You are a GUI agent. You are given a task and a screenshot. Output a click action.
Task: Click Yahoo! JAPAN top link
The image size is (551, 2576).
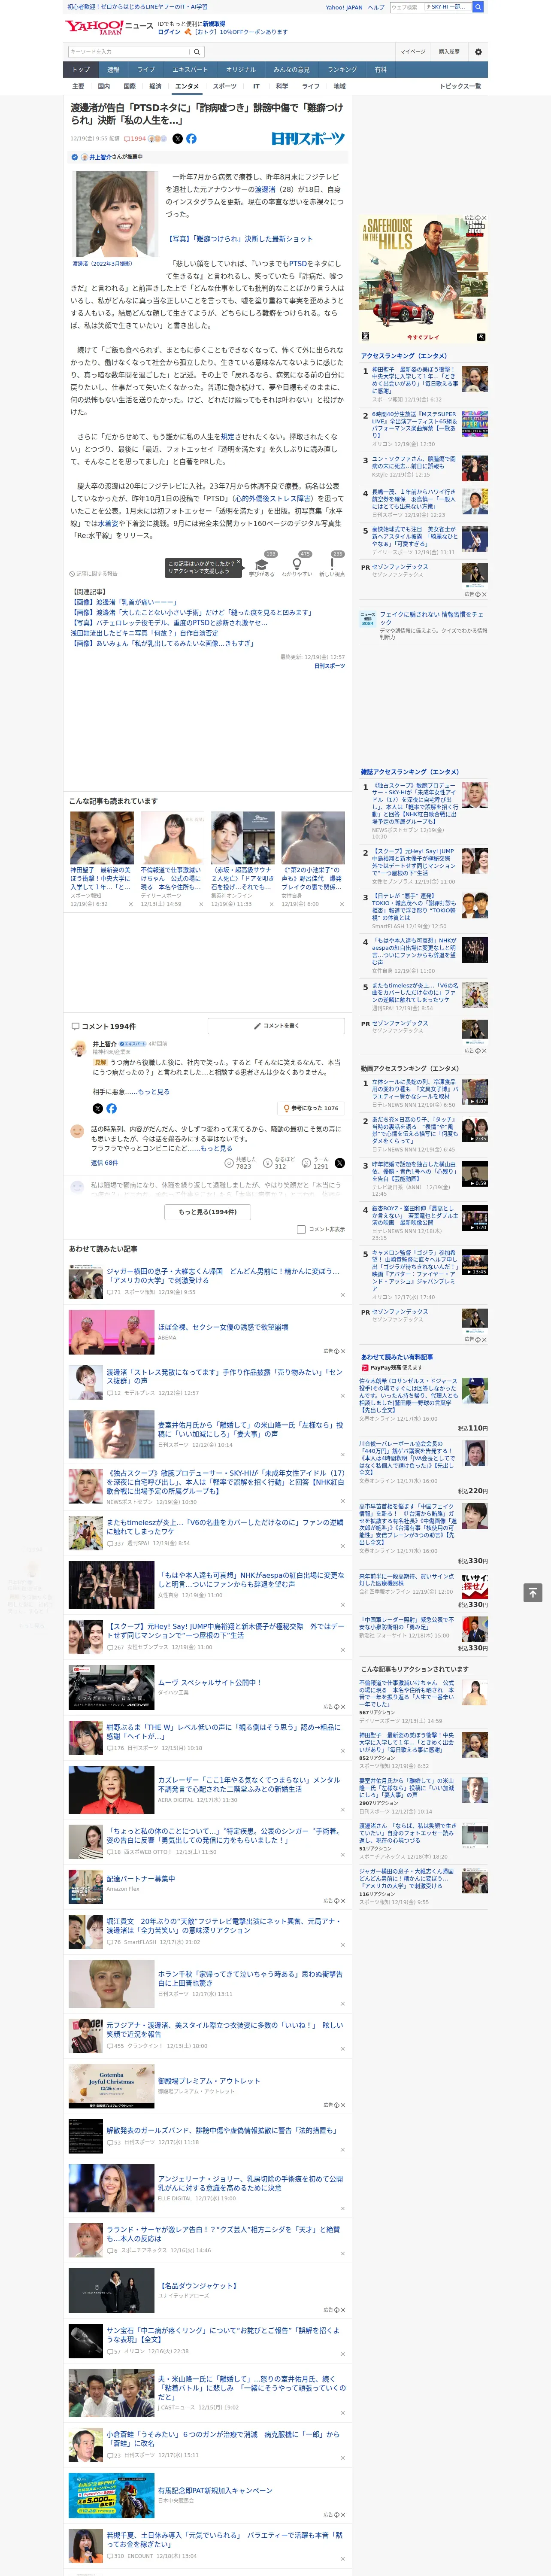point(344,7)
